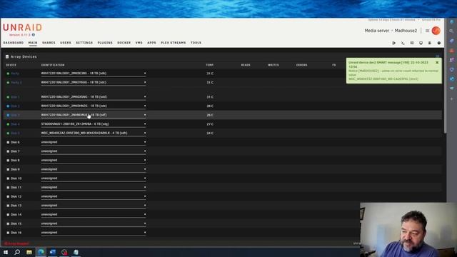This screenshot has height=257, width=457.
Task: Click the green status ball for Disk 5
Action: [x=8, y=133]
